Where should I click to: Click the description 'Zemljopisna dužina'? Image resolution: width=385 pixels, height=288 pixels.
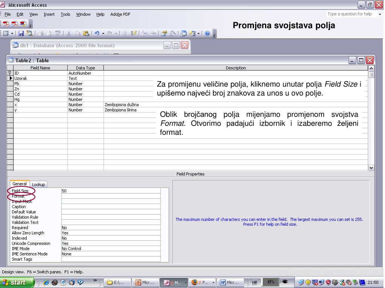(x=122, y=105)
